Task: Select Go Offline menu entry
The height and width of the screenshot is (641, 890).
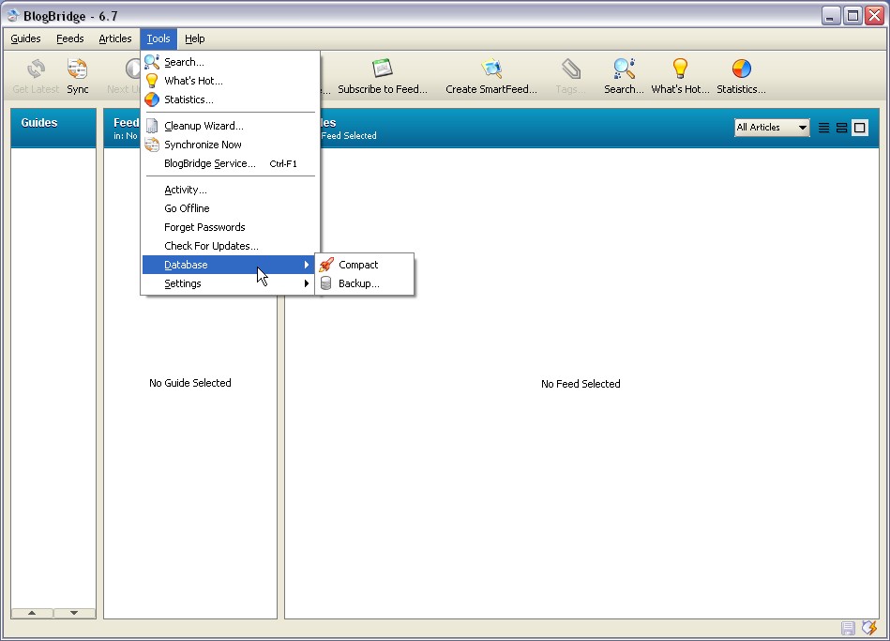Action: click(x=231, y=208)
